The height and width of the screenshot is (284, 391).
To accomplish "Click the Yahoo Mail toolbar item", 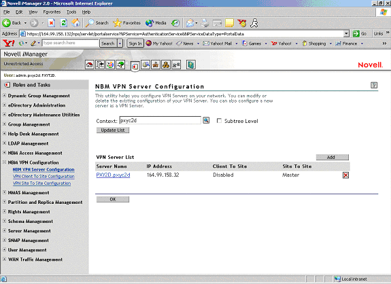I will pos(218,43).
